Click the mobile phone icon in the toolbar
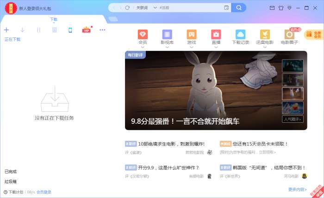 pyautogui.click(x=70, y=30)
